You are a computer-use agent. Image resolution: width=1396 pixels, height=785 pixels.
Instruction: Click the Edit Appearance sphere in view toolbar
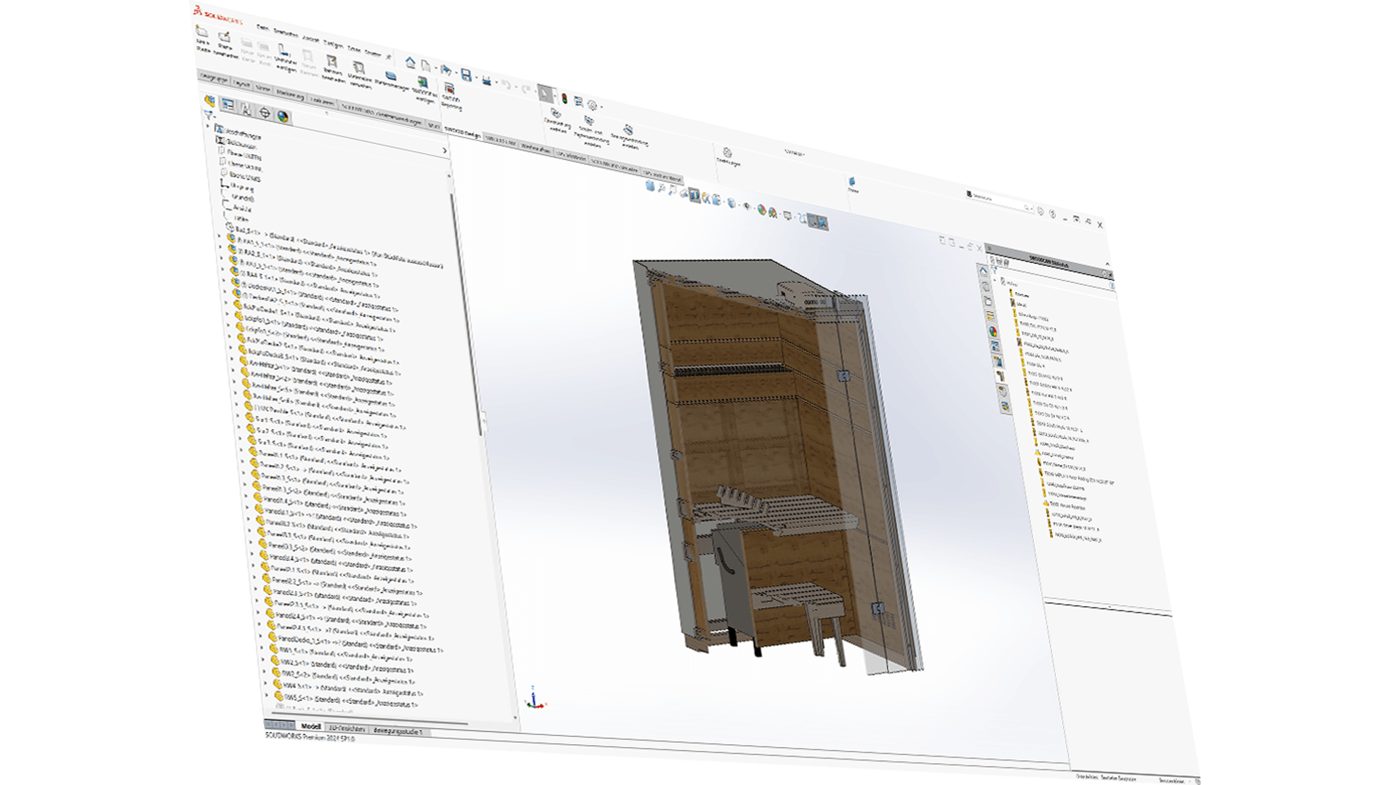click(x=761, y=209)
